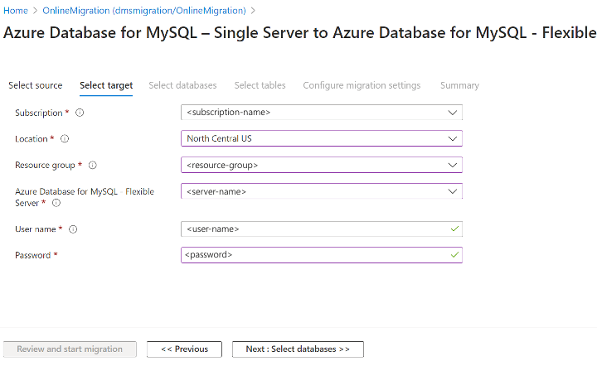Click info icon beside Location label
This screenshot has width=597, height=366.
[x=65, y=139]
